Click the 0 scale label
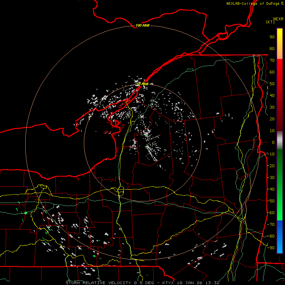 point(273,142)
